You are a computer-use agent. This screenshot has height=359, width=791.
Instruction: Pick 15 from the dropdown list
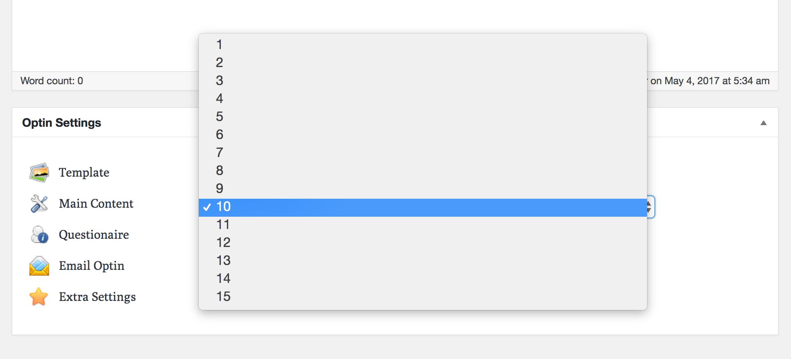[x=422, y=296]
